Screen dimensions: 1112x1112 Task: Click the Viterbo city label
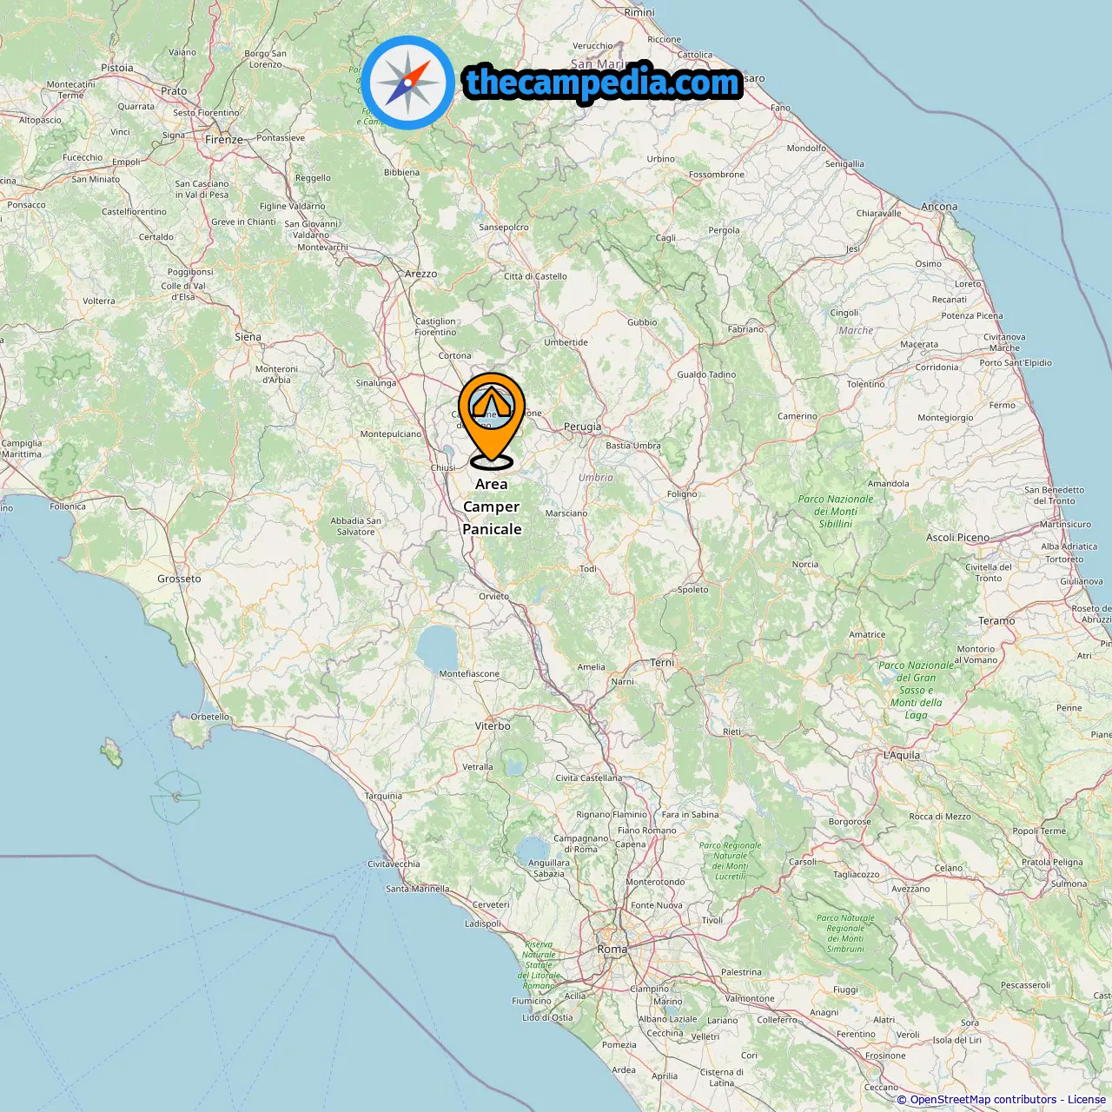pos(493,726)
